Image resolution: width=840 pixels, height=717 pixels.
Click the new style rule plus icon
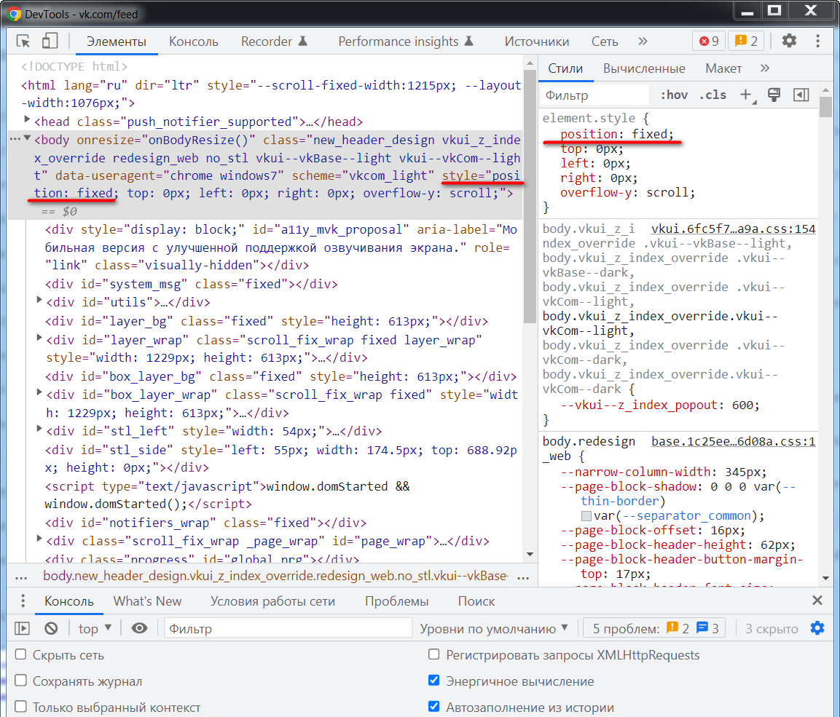point(745,95)
